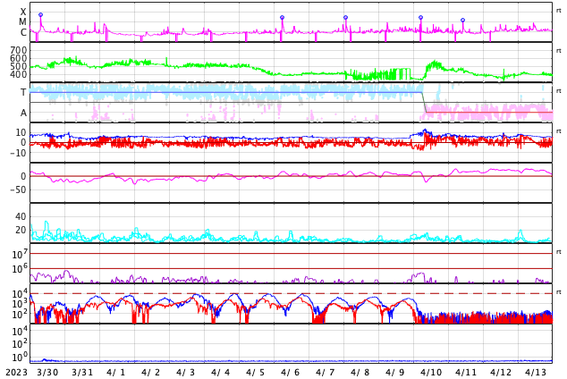The height and width of the screenshot is (379, 567).
Task: Select the -50 axis tick label
Action: click(18, 189)
